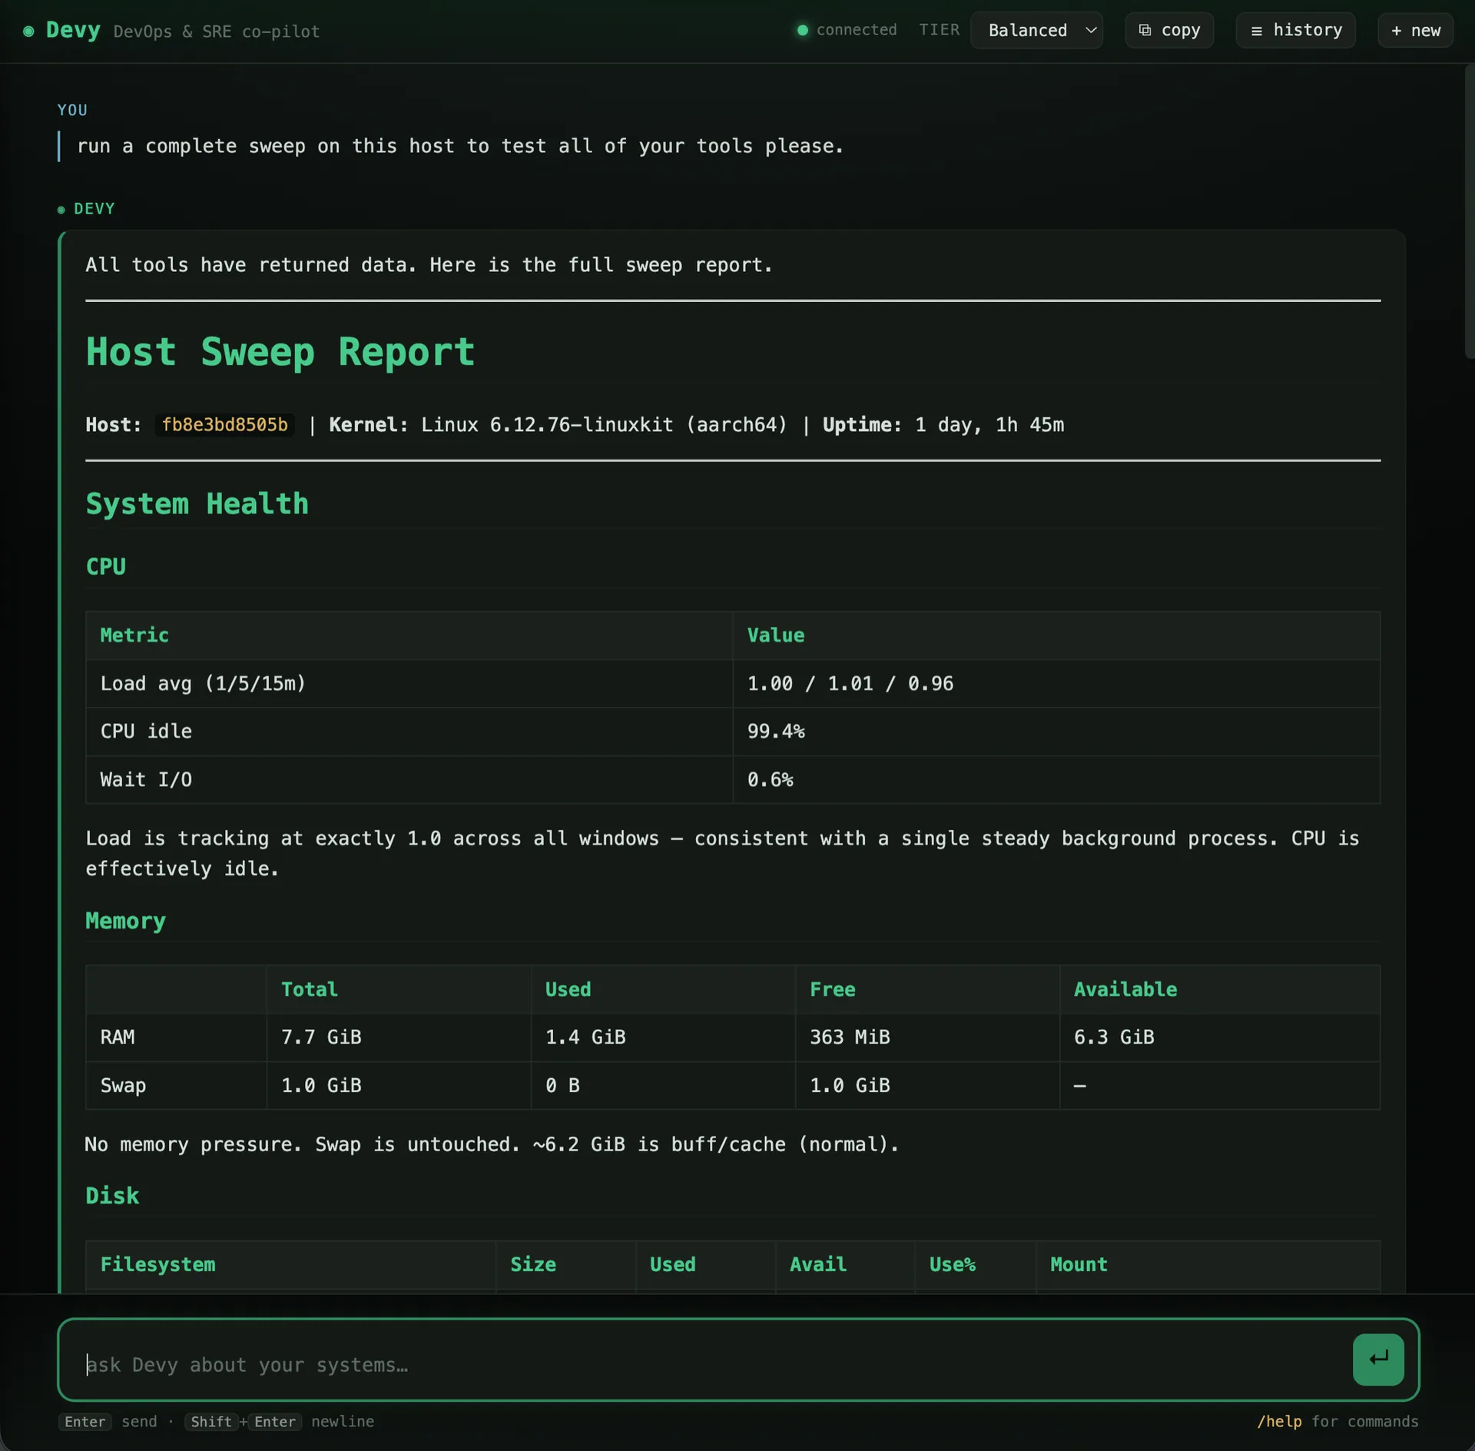1475x1451 pixels.
Task: Click the copy button
Action: (x=1168, y=30)
